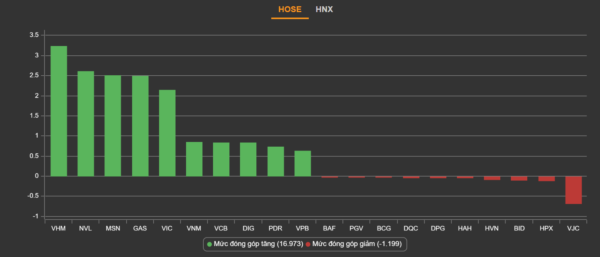Select the VPB green bar

click(x=303, y=163)
